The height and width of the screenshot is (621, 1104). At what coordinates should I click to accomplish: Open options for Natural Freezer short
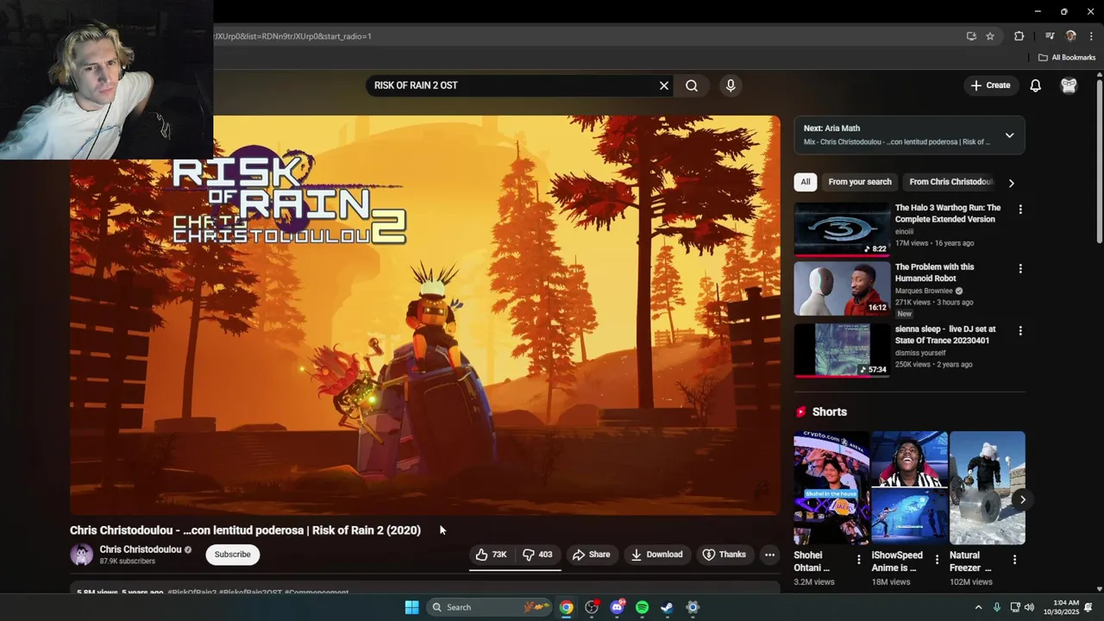[x=1014, y=560]
